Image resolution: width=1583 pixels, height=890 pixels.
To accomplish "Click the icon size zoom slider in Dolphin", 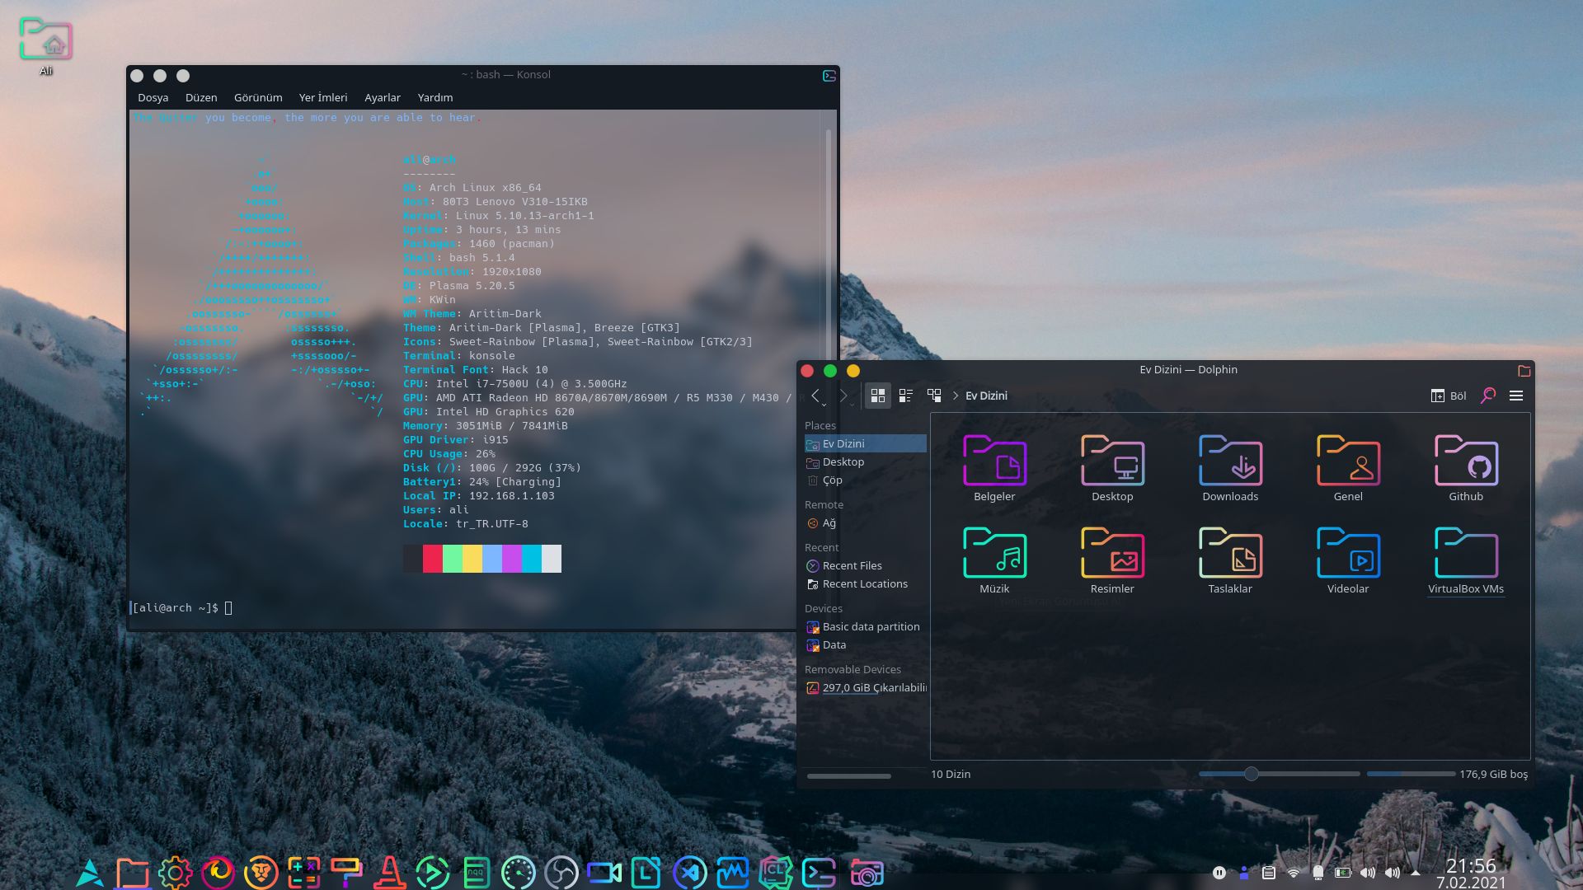I will point(1252,774).
